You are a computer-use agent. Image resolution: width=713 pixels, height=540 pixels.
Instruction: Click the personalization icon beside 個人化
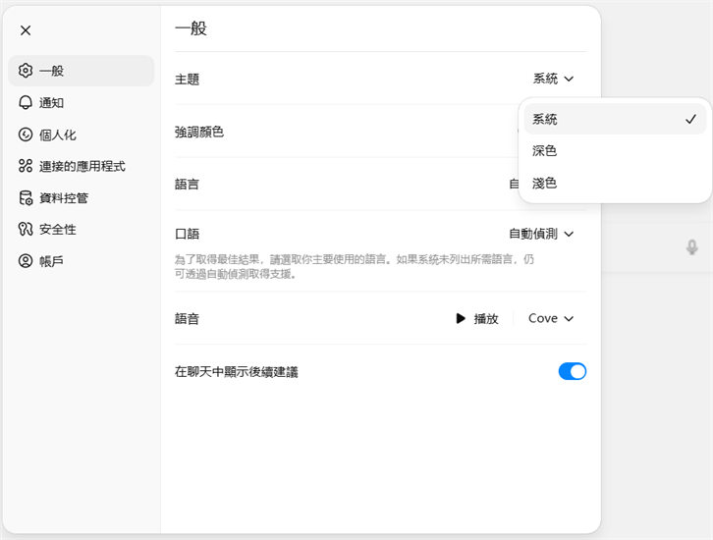pos(26,135)
